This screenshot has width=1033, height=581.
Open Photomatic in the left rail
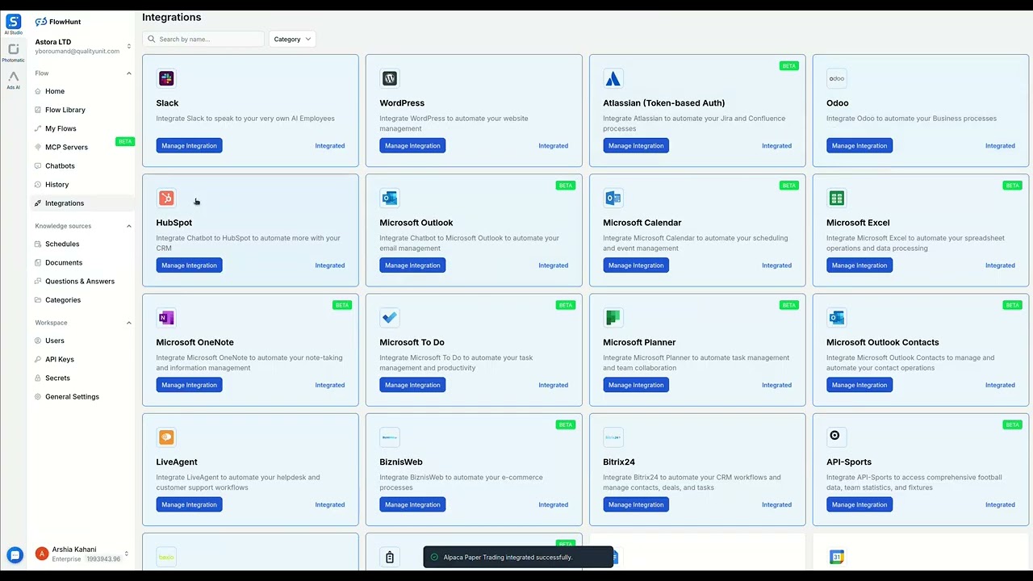click(13, 52)
